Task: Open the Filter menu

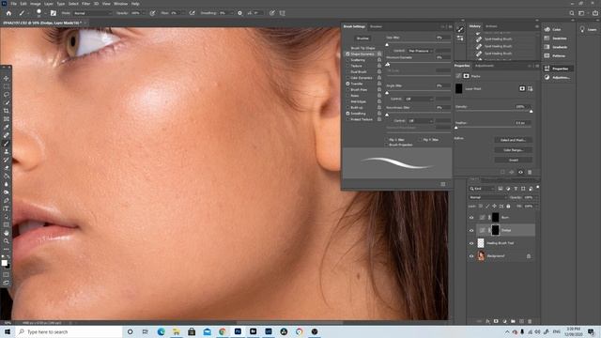Action: (x=85, y=4)
